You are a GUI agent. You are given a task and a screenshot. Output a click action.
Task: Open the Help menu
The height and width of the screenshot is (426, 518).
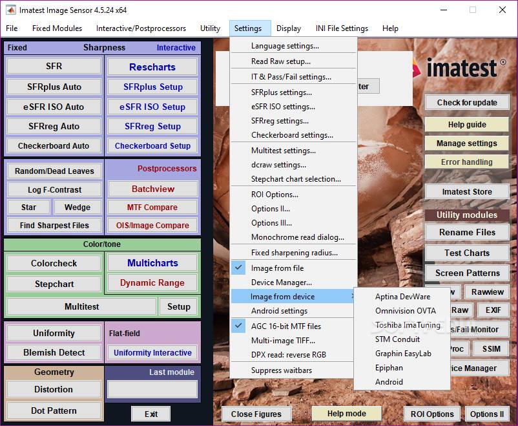pyautogui.click(x=390, y=28)
